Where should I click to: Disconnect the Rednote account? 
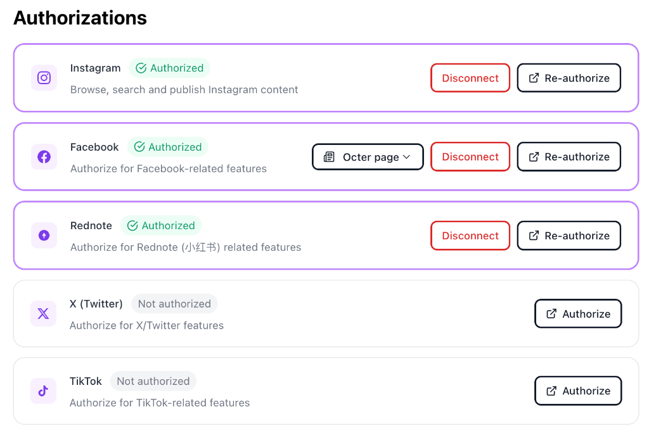coord(470,235)
